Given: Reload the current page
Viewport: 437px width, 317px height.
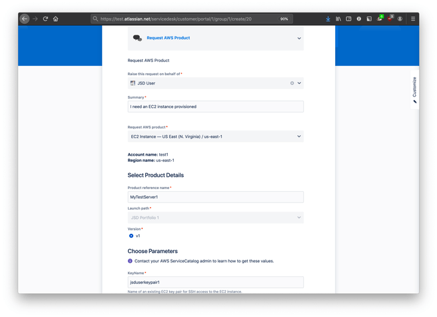Looking at the screenshot, I should point(45,19).
